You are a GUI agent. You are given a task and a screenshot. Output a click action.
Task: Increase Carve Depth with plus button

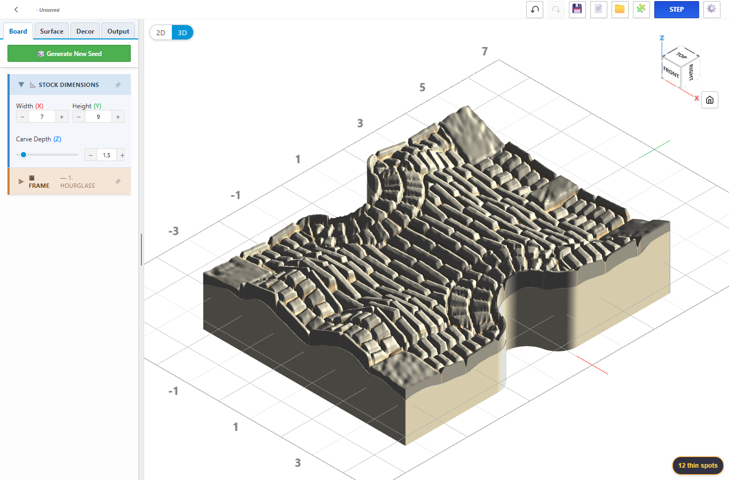pos(122,155)
